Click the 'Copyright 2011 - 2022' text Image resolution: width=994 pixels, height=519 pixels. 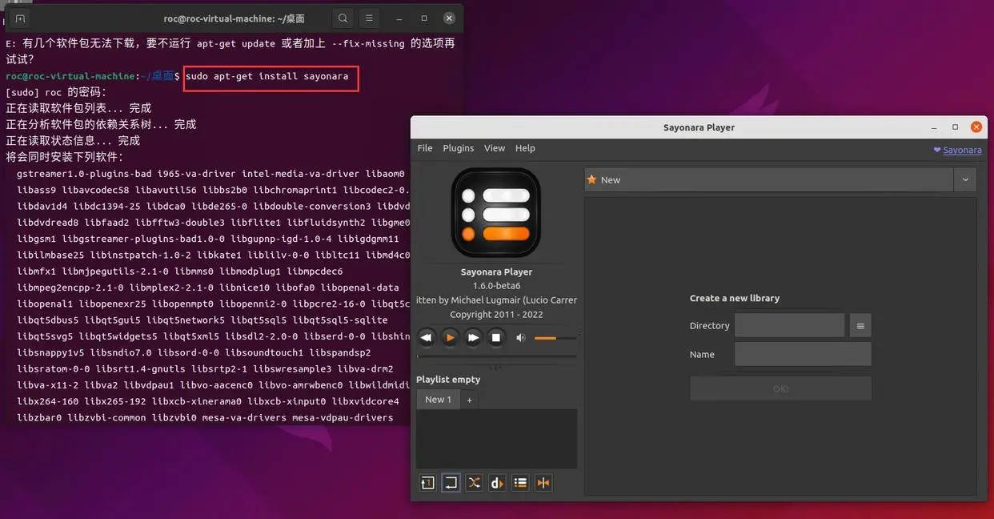click(496, 315)
